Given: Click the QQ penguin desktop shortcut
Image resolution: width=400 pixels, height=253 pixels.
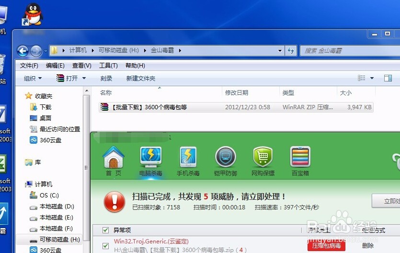Looking at the screenshot, I should tap(33, 14).
